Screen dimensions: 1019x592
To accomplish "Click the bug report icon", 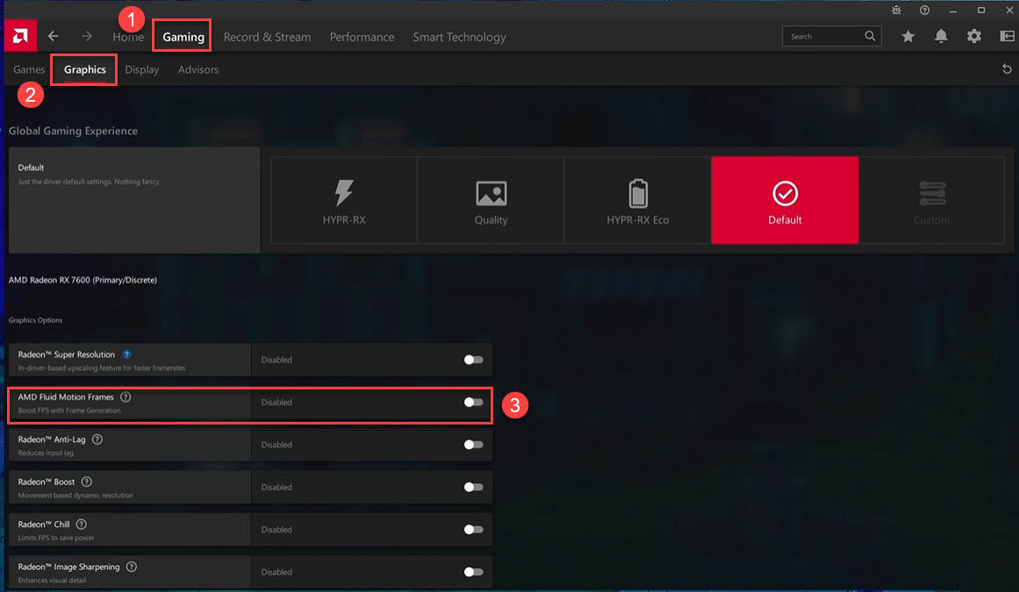I will (x=896, y=11).
